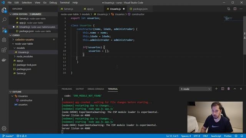
Task: Split the editor to the right
Action: pos(235,9)
